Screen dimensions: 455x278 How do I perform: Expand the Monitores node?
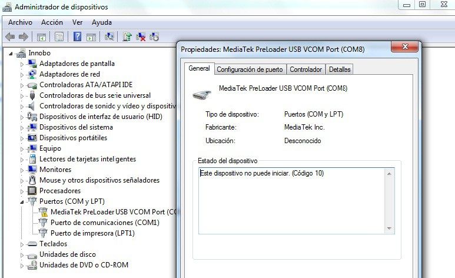point(22,170)
